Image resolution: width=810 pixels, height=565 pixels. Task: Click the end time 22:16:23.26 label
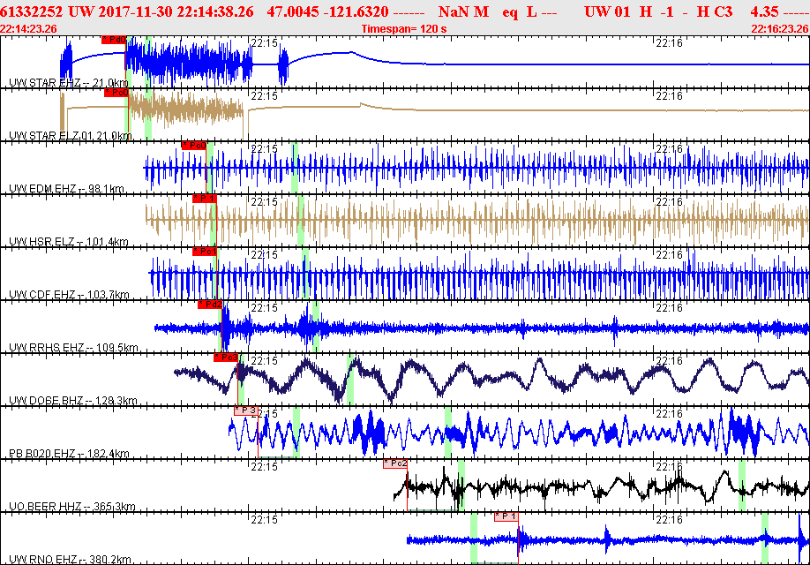[x=779, y=28]
